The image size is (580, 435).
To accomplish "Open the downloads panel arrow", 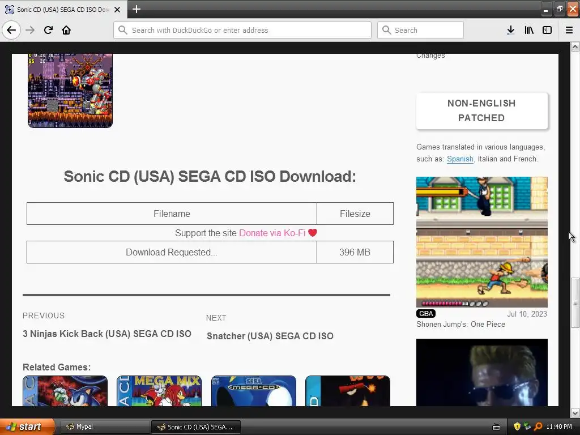I will 511,30.
